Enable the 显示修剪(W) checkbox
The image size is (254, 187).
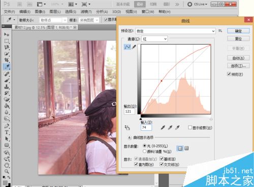(190, 128)
